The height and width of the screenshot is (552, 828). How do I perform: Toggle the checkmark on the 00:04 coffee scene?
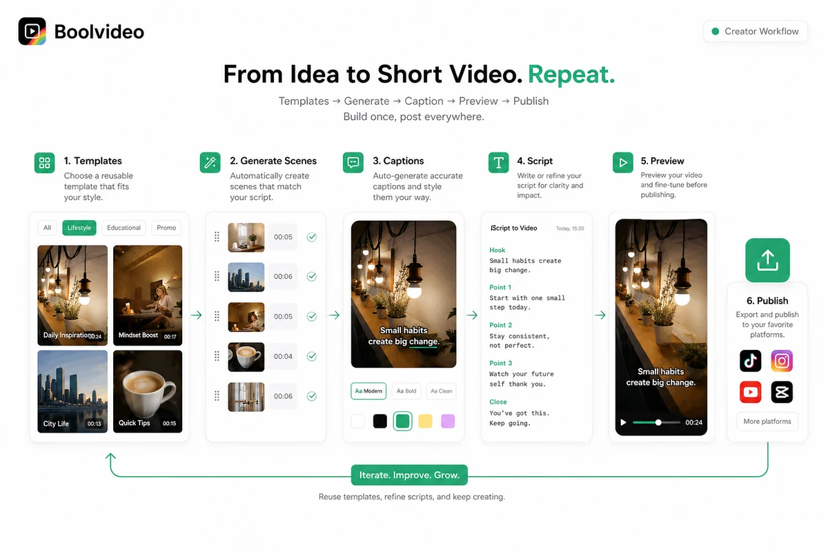312,357
